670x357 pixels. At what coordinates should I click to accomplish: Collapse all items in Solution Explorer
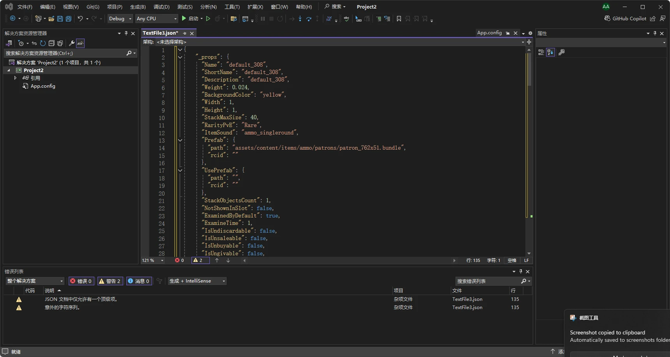click(51, 43)
